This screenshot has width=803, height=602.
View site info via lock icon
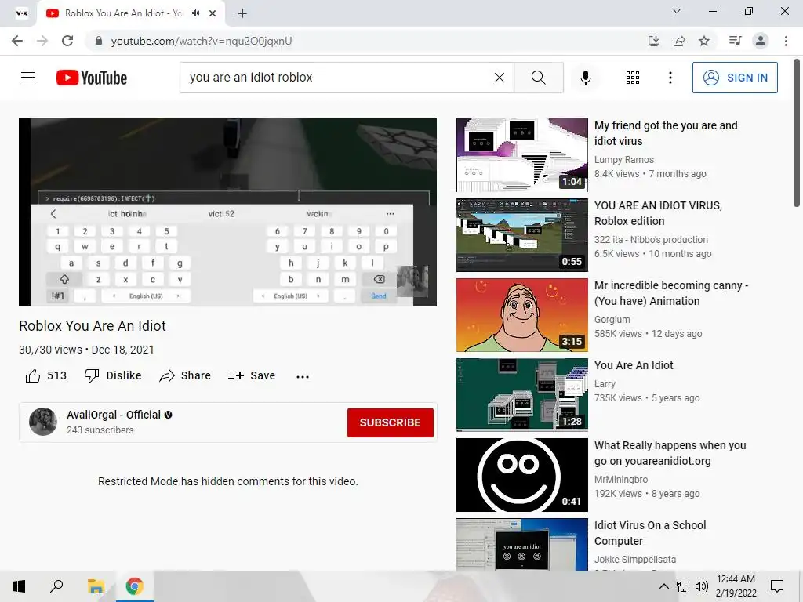[99, 41]
